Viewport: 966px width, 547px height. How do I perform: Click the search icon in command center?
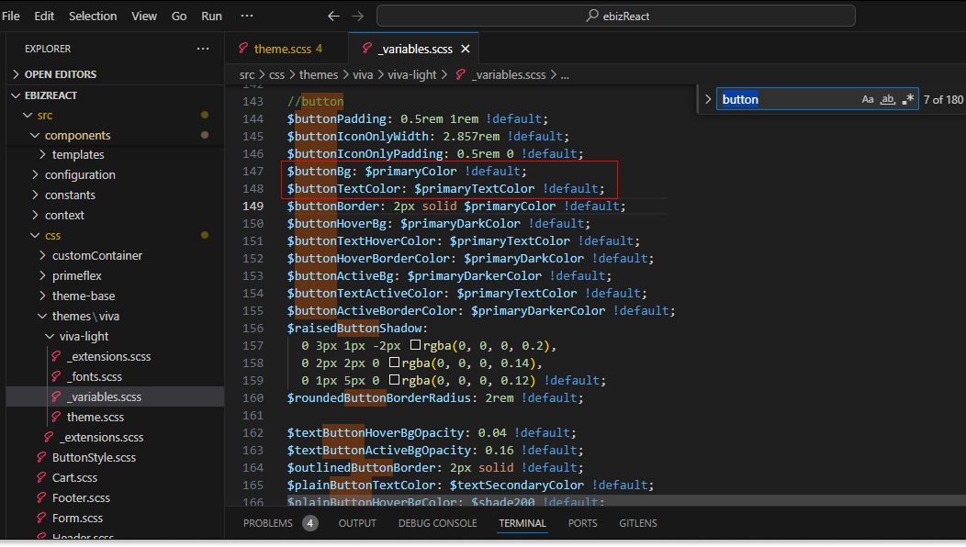click(x=592, y=16)
